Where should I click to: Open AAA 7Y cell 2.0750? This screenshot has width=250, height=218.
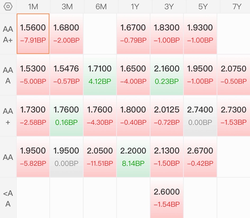pos(234,75)
